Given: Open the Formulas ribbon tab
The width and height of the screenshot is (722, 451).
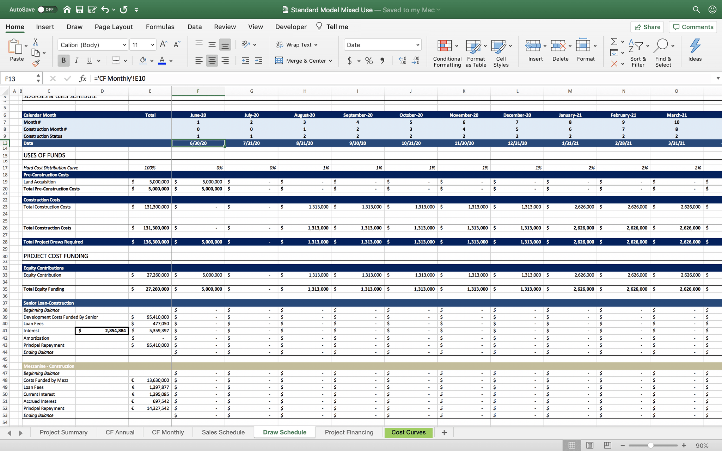Looking at the screenshot, I should point(160,27).
